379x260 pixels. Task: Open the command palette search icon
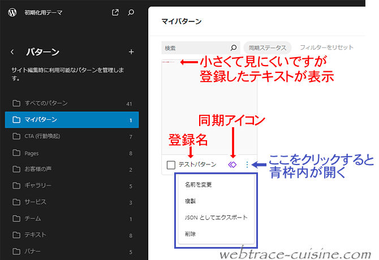click(x=131, y=12)
